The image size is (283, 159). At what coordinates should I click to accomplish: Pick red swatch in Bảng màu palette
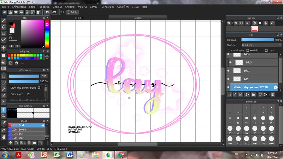point(9,55)
